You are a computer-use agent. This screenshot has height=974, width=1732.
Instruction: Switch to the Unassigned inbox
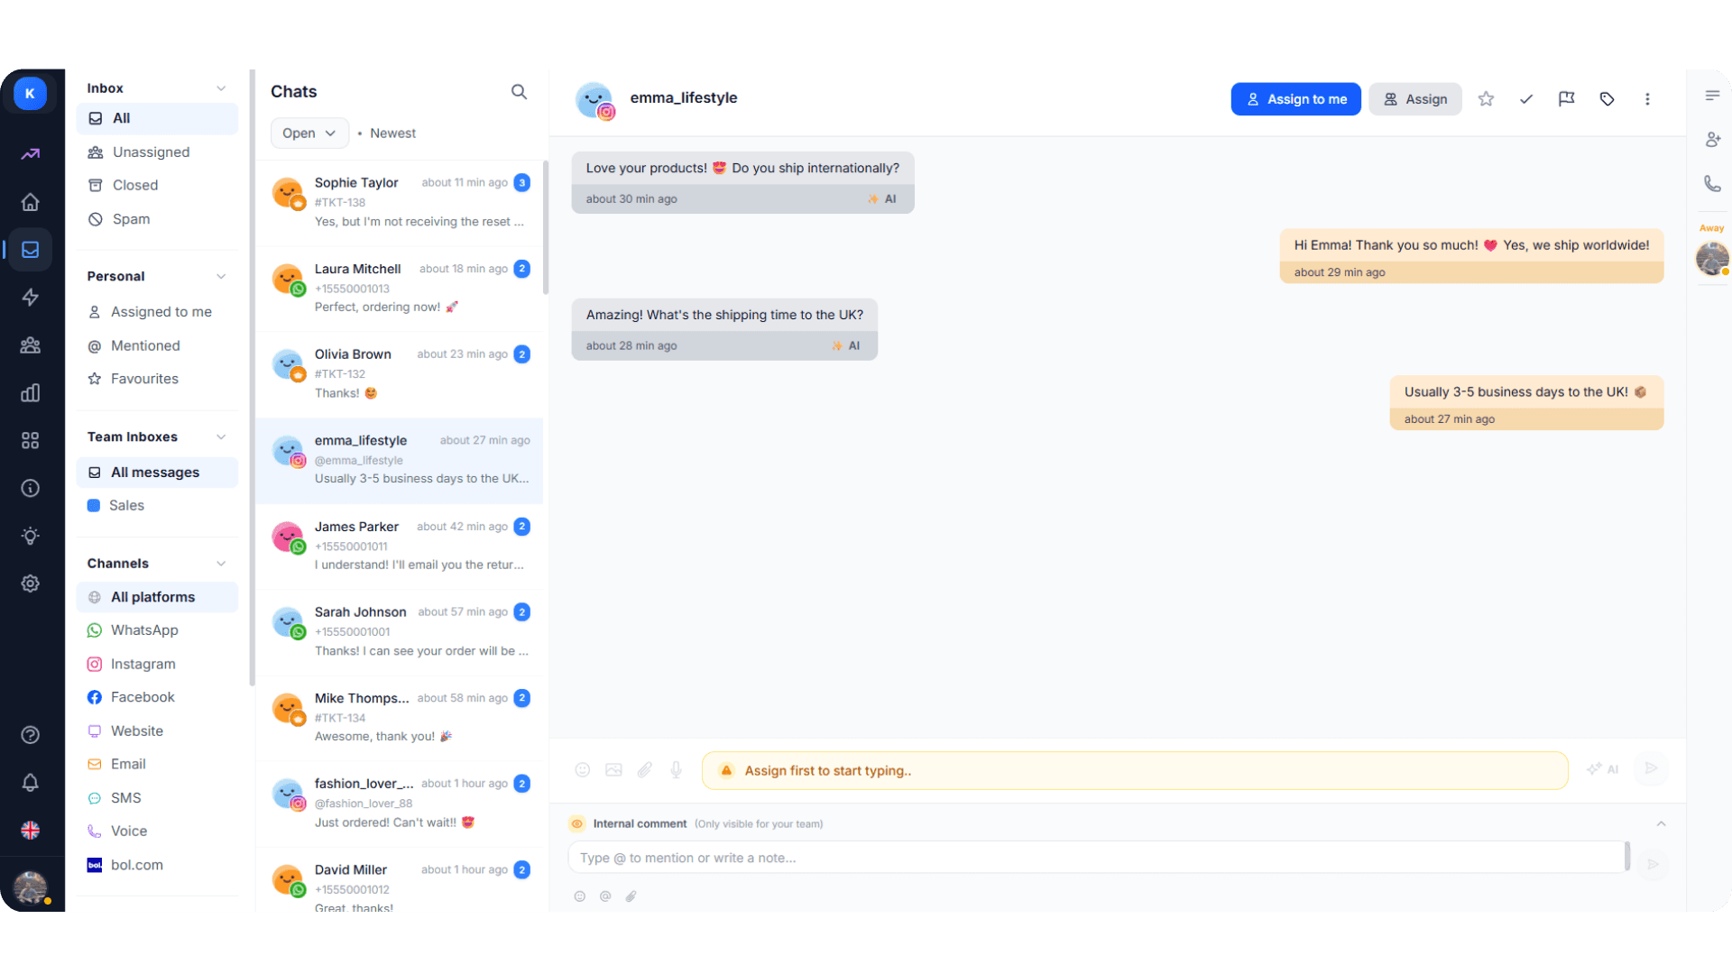(x=150, y=152)
